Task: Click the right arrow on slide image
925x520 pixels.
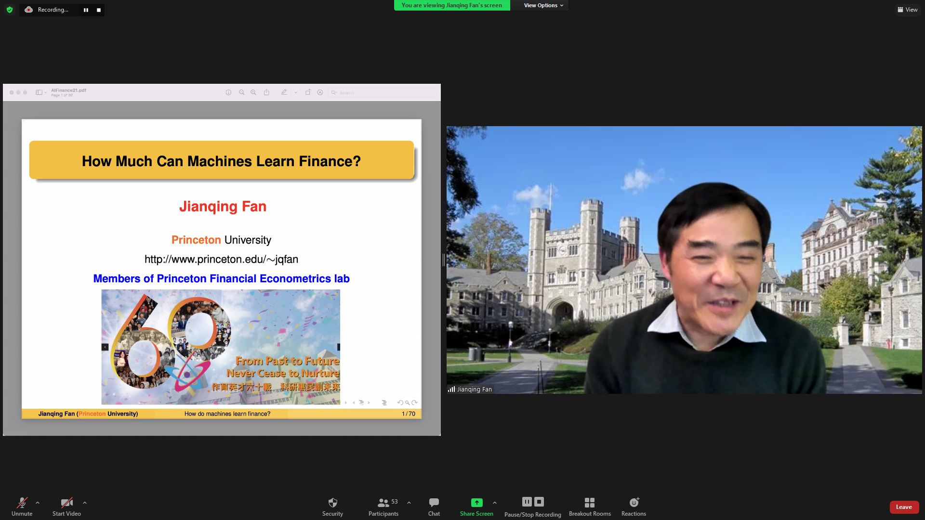Action: click(x=338, y=347)
